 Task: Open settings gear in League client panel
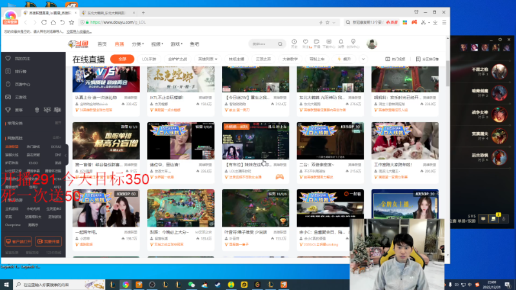(500, 39)
